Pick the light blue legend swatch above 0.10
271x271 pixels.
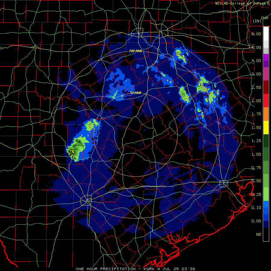point(266,204)
